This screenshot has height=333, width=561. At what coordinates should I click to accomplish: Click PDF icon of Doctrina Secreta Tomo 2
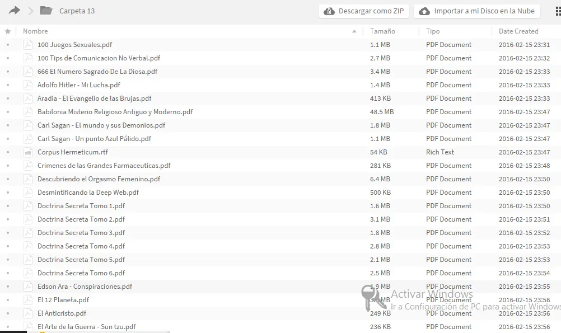[x=28, y=219]
